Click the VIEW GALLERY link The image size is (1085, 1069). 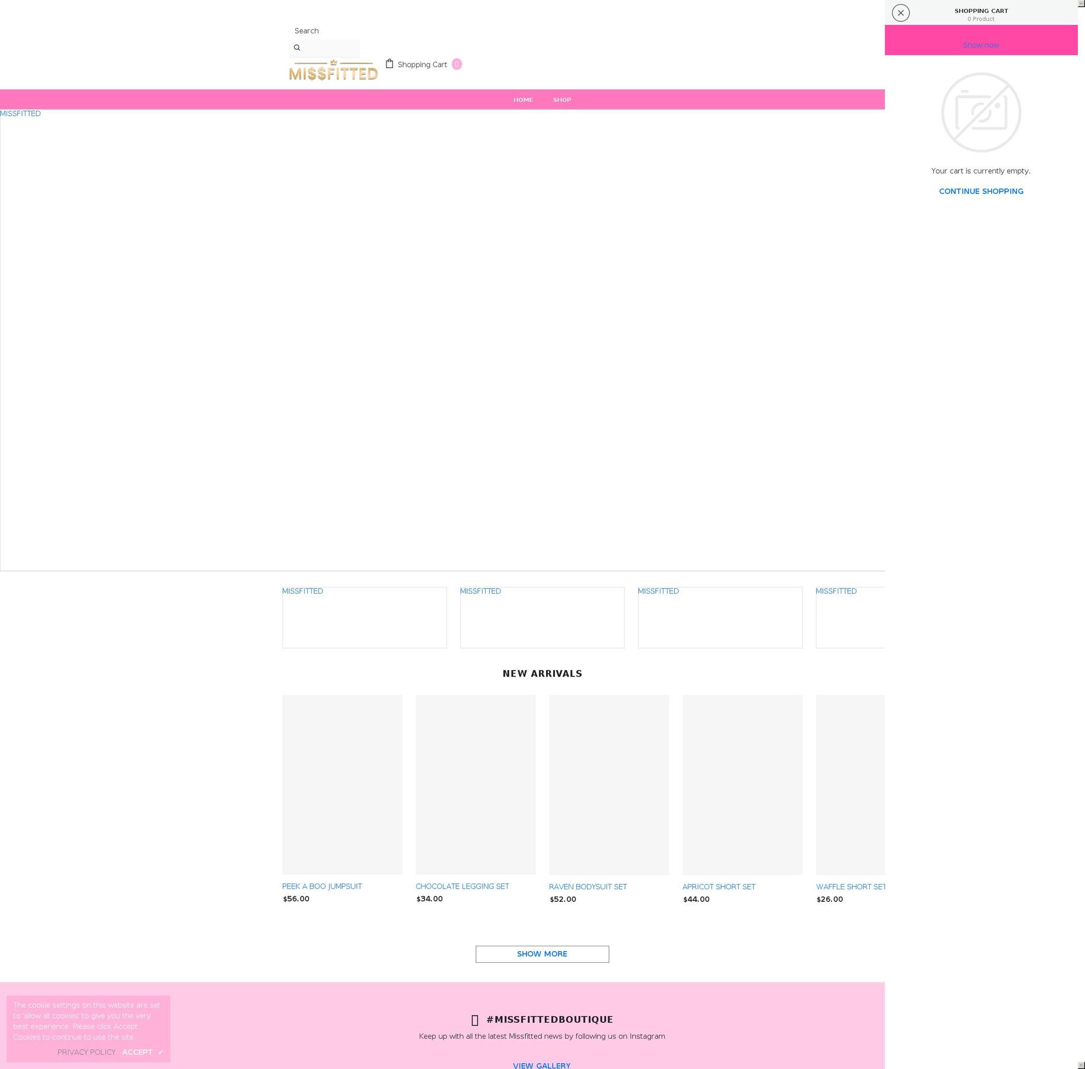coord(541,1065)
